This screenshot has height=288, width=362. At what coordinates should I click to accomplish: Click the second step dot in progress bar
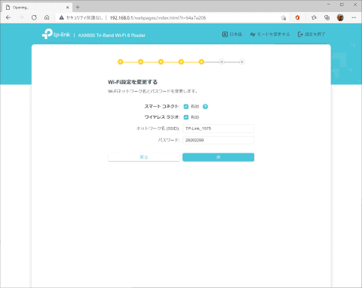tap(141, 62)
